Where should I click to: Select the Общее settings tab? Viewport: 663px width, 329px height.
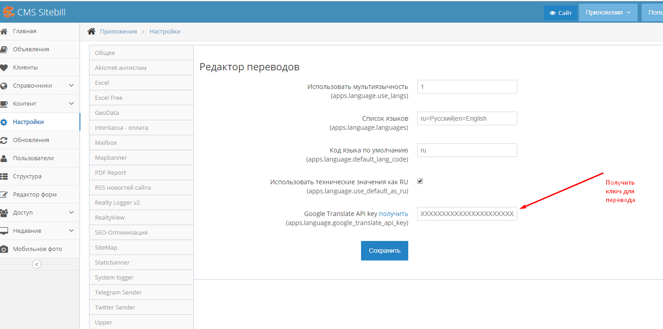point(141,53)
